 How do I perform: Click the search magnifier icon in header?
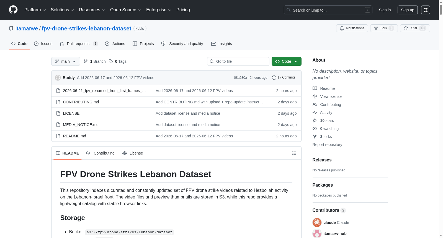(x=289, y=10)
